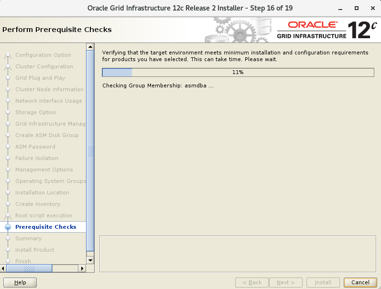381x289 pixels.
Task: Select the Installation Location step
Action: (x=42, y=193)
